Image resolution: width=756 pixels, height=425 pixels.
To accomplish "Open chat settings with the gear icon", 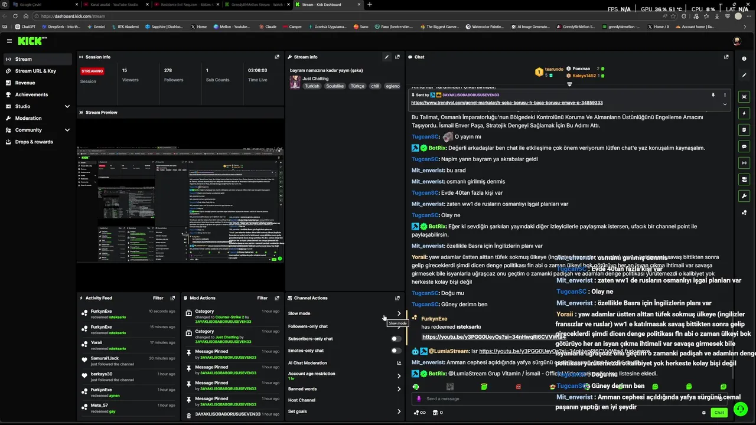I will [x=703, y=413].
